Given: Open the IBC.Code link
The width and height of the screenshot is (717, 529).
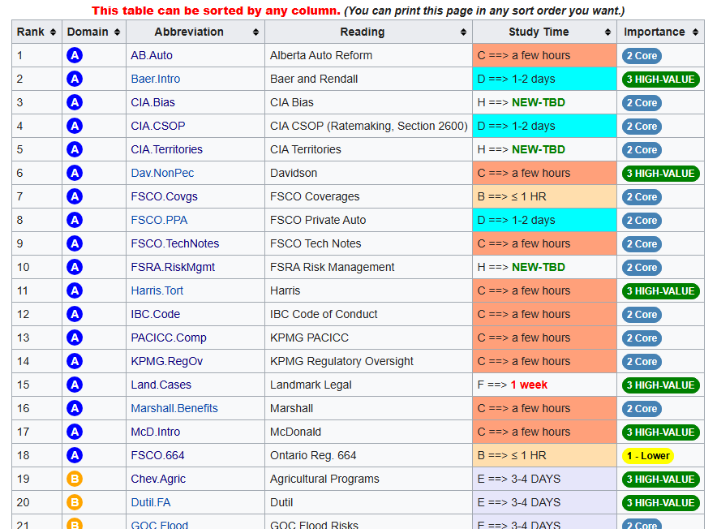Looking at the screenshot, I should (x=156, y=314).
